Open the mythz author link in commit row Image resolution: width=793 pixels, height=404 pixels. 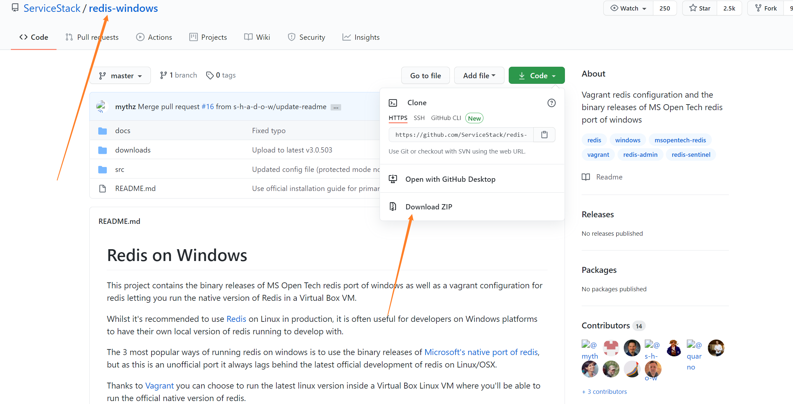(126, 107)
